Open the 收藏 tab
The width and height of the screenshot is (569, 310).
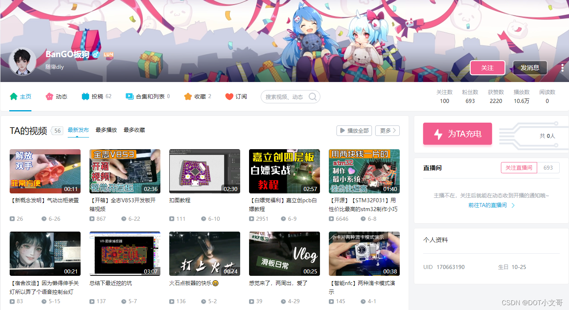pyautogui.click(x=197, y=96)
